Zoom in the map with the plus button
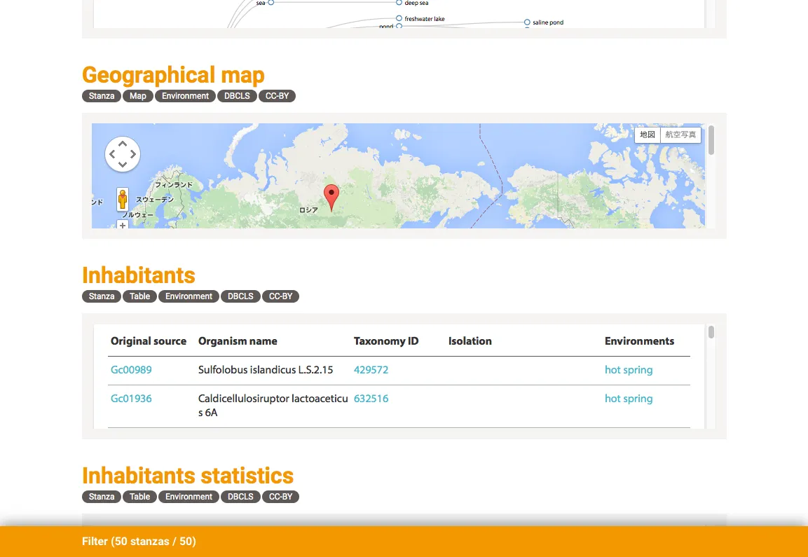This screenshot has width=808, height=557. (122, 225)
